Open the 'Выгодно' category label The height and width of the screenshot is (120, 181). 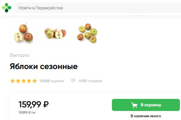20,55
